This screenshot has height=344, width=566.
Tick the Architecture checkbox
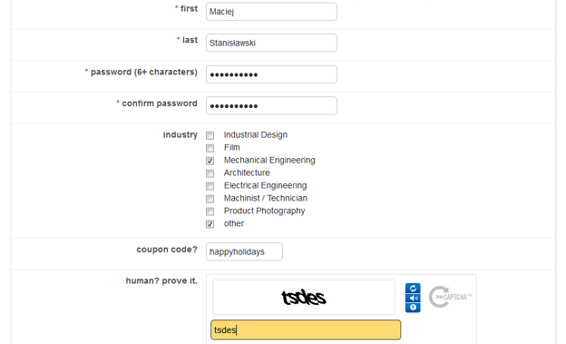click(210, 173)
